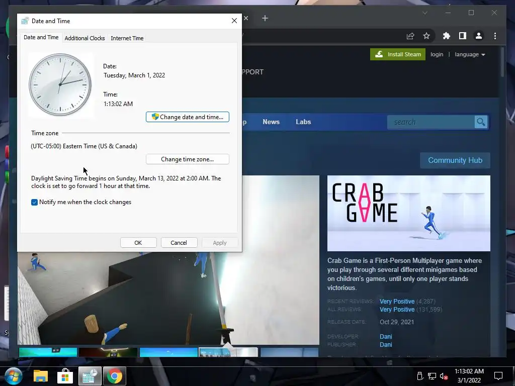Open the Community Hub button

click(455, 160)
